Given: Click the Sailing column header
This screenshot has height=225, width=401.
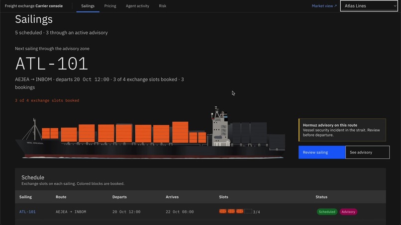Looking at the screenshot, I should click(25, 197).
